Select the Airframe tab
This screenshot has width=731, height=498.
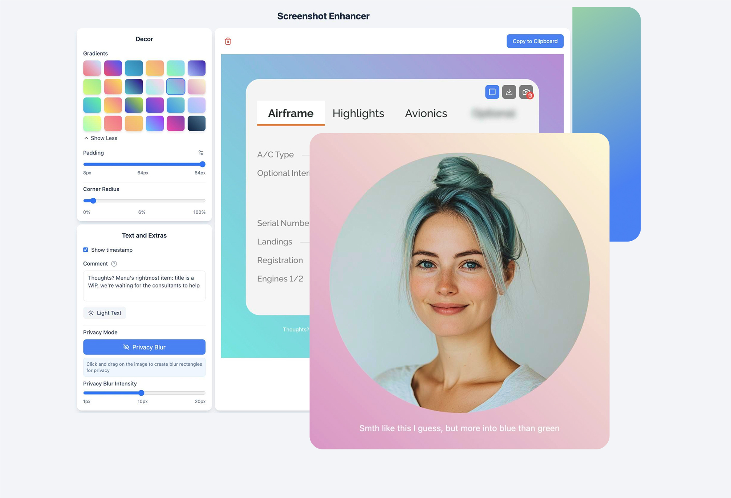[291, 113]
